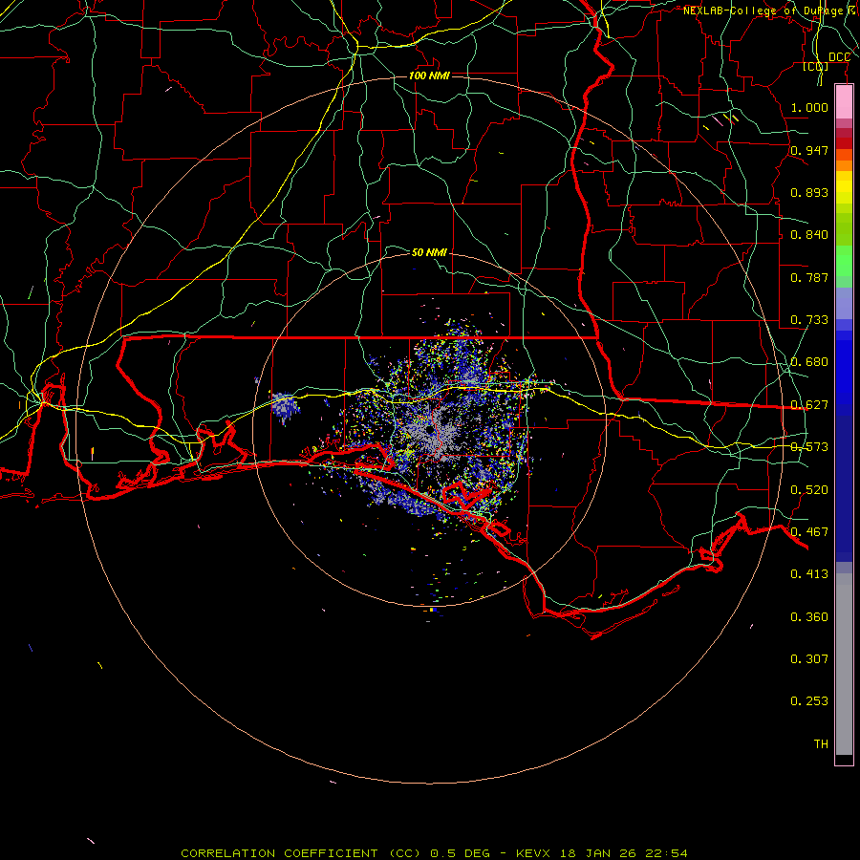Click the DCC product label above legend
Viewport: 860px width, 860px height.
[839, 57]
